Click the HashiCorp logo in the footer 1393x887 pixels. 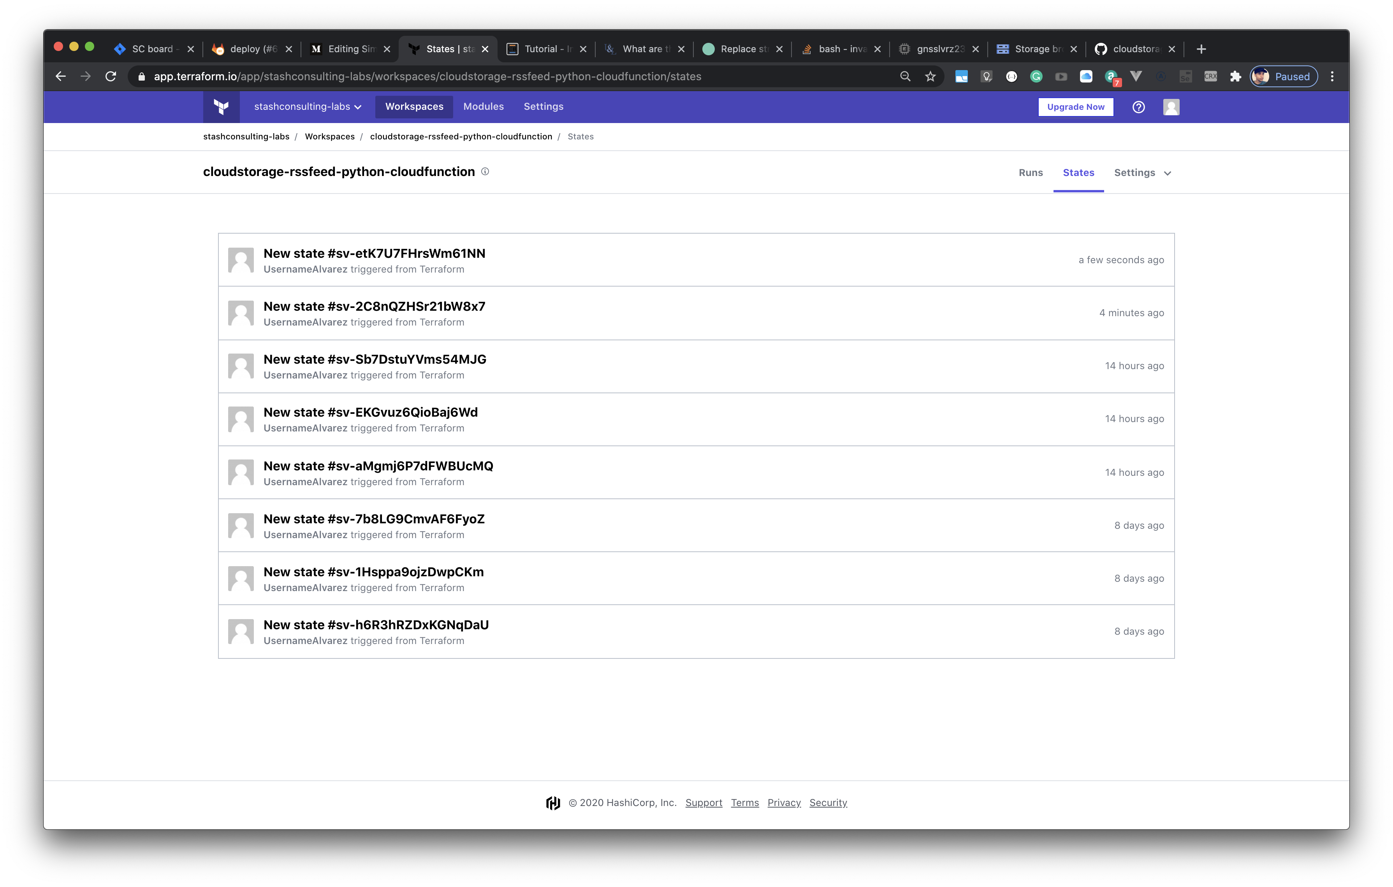tap(553, 803)
